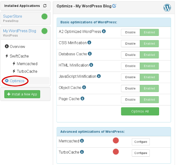This screenshot has height=165, width=176.
Task: Configure TurboCache advanced optimization
Action: [x=141, y=153]
